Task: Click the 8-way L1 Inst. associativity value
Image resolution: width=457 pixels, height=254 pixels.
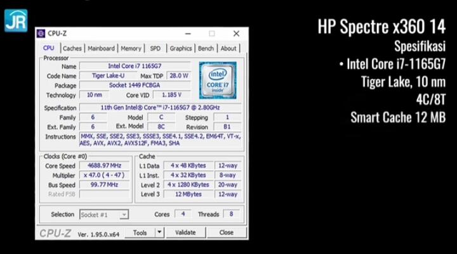Action: 228,175
